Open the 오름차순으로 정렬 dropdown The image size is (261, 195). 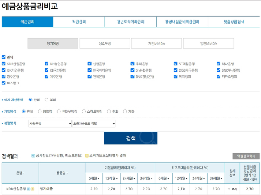(94, 124)
